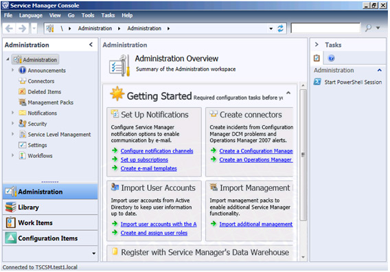Select Management Packs in the tree
This screenshot has width=390, height=272.
click(x=51, y=102)
